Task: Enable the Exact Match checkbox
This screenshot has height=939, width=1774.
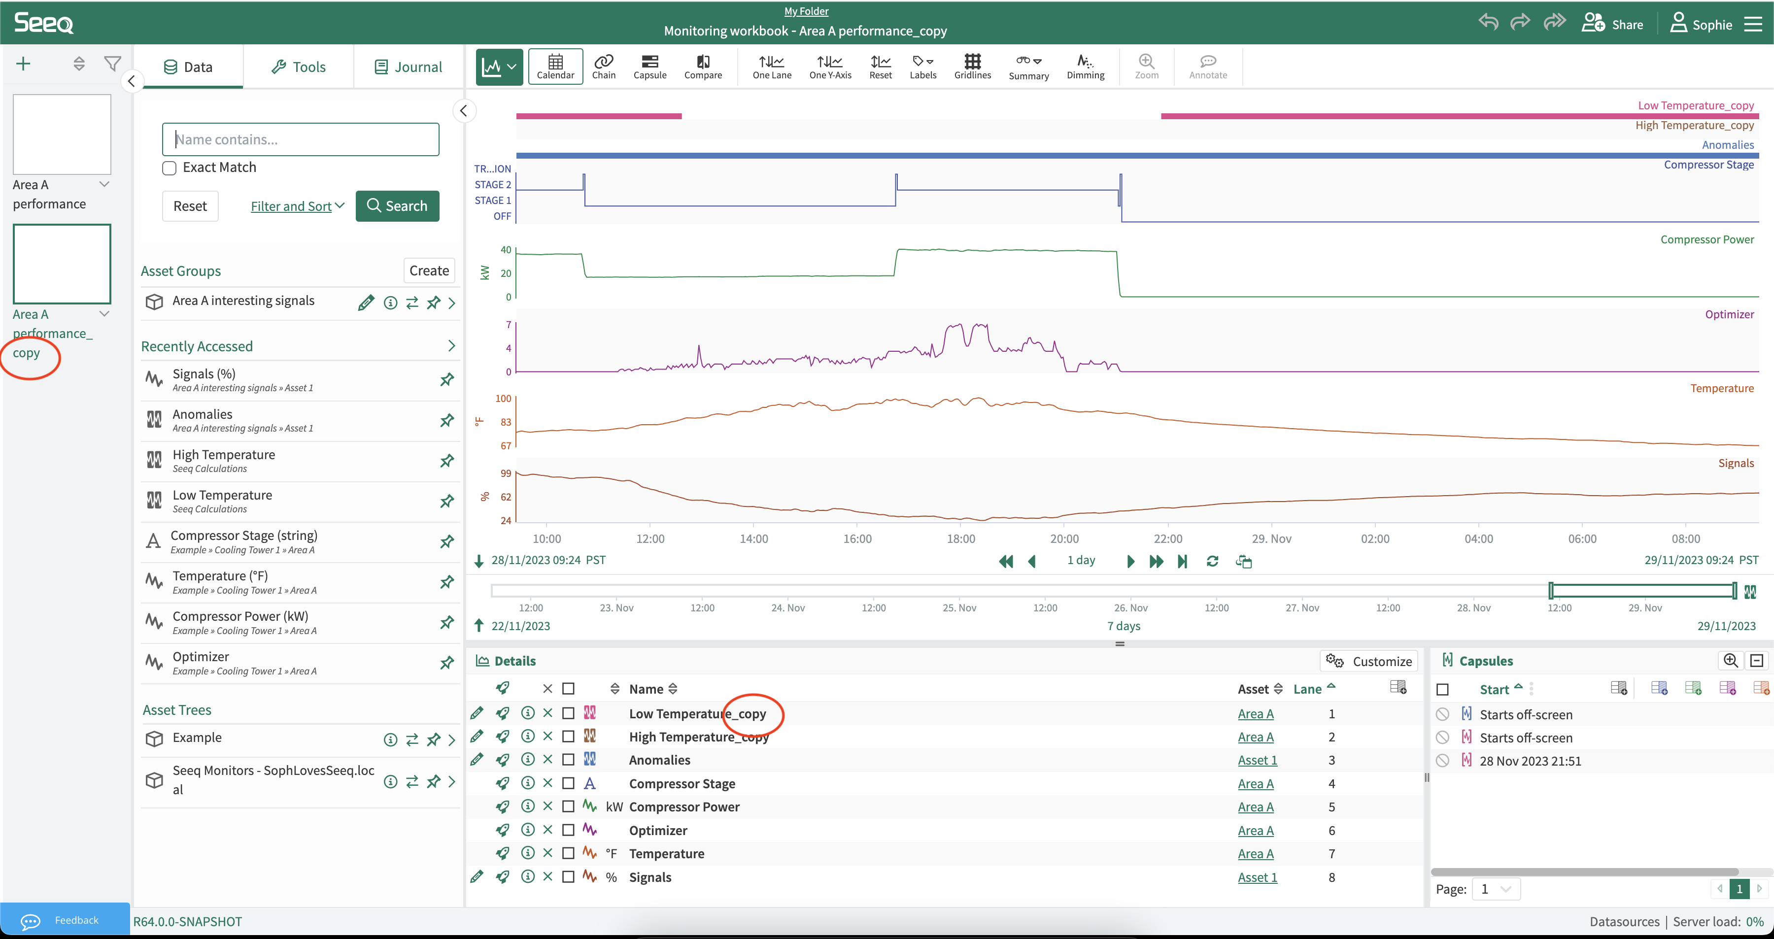Action: point(170,168)
